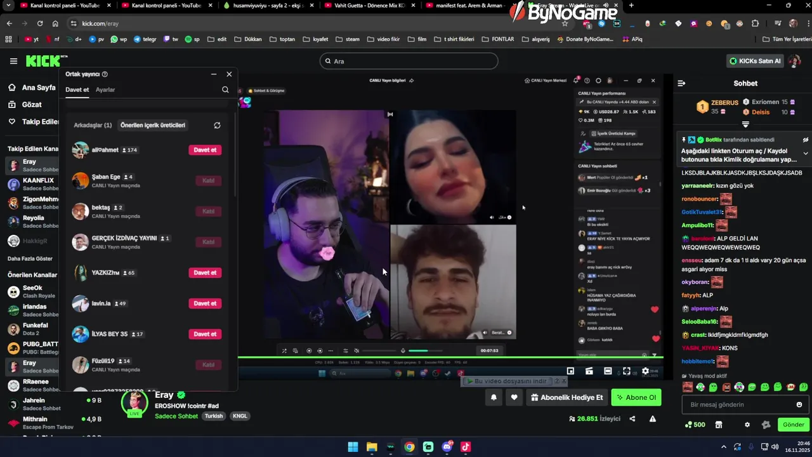
Task: Open emoji picker in chat input
Action: click(799, 404)
